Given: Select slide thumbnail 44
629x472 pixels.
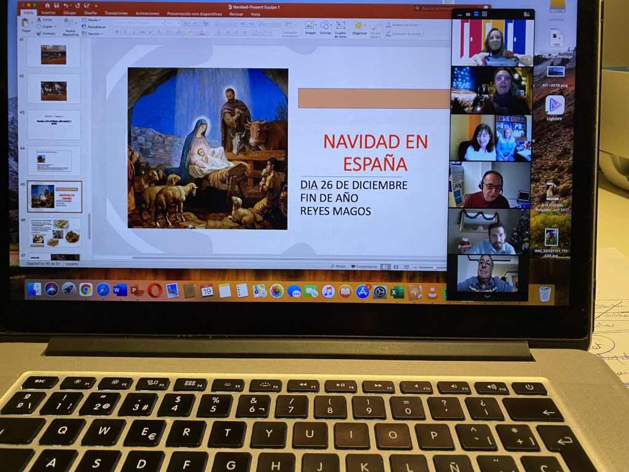Looking at the screenshot, I should pyautogui.click(x=54, y=160).
